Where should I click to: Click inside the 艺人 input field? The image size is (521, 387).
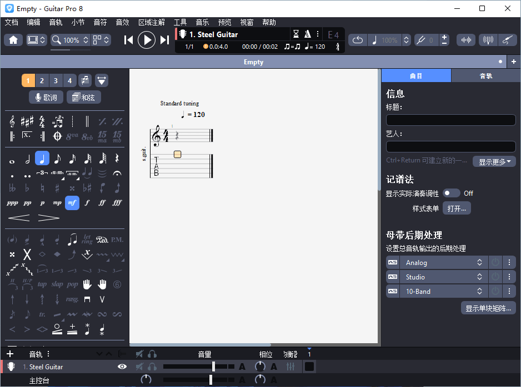(450, 146)
